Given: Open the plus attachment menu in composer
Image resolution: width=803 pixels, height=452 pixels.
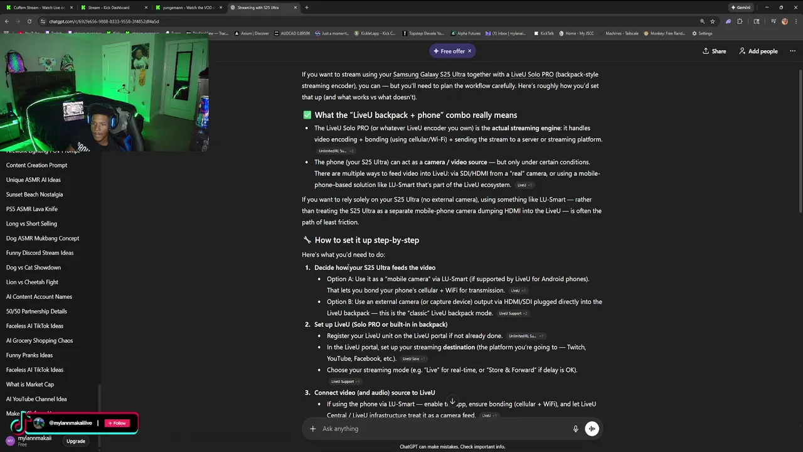Looking at the screenshot, I should [x=312, y=429].
